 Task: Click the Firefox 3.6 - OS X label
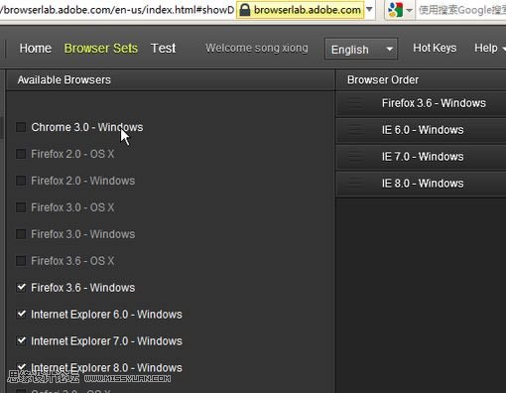tap(72, 261)
